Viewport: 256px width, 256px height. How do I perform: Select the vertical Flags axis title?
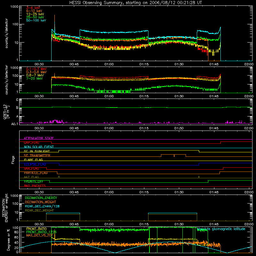click(x=13, y=160)
